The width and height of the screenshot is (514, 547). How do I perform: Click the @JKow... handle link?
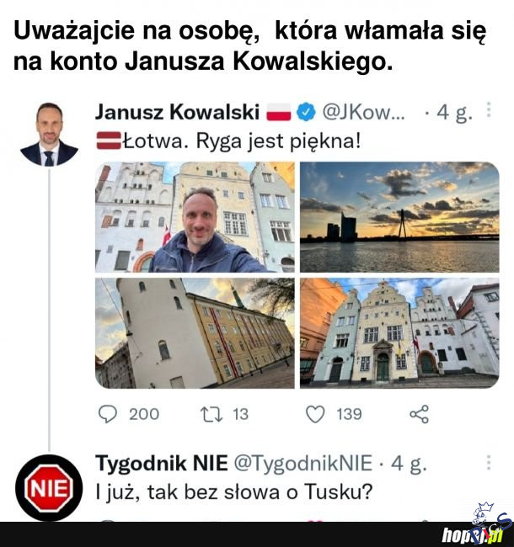point(363,112)
